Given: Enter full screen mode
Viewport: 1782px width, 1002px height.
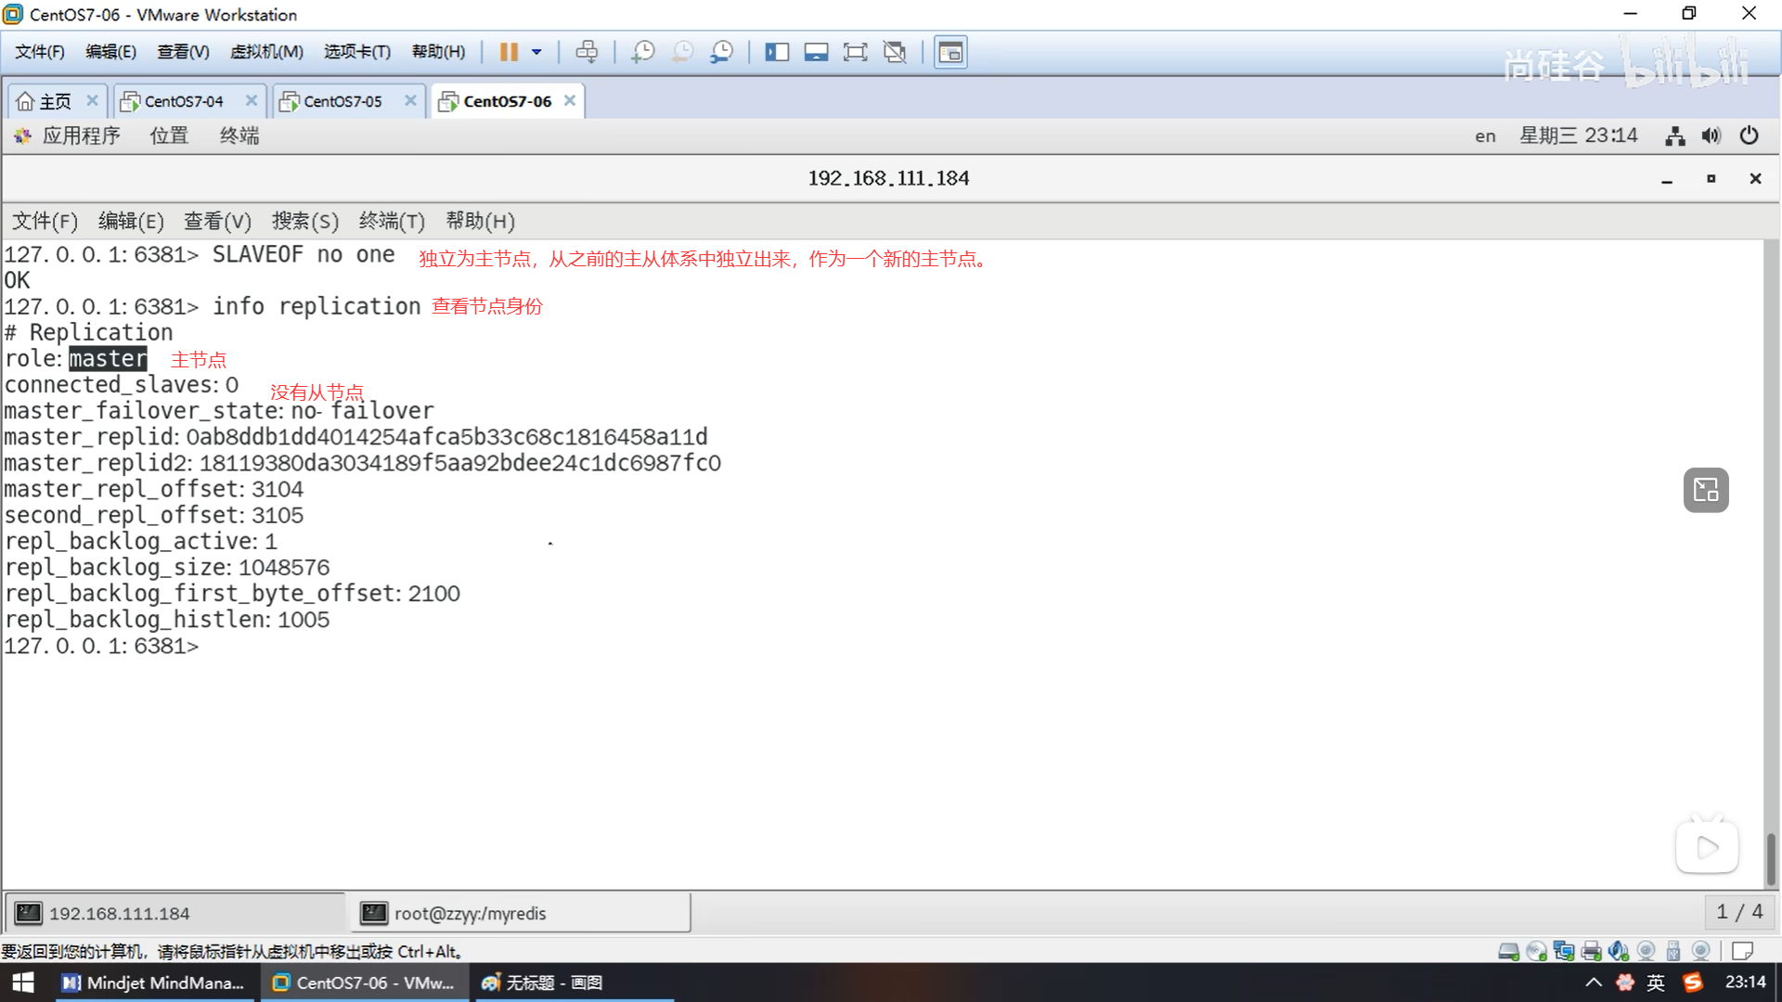Looking at the screenshot, I should pyautogui.click(x=855, y=52).
